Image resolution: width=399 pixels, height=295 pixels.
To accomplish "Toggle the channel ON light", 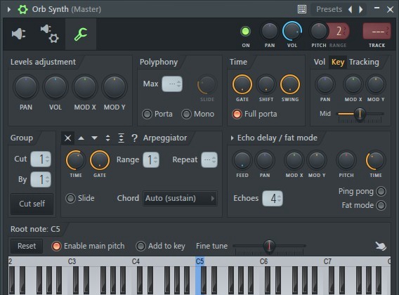I will [x=245, y=32].
